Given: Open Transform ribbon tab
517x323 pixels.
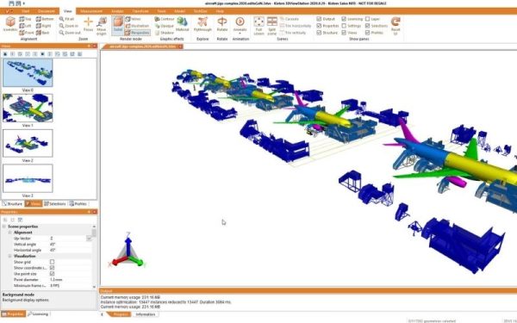Looking at the screenshot, I should 140,11.
